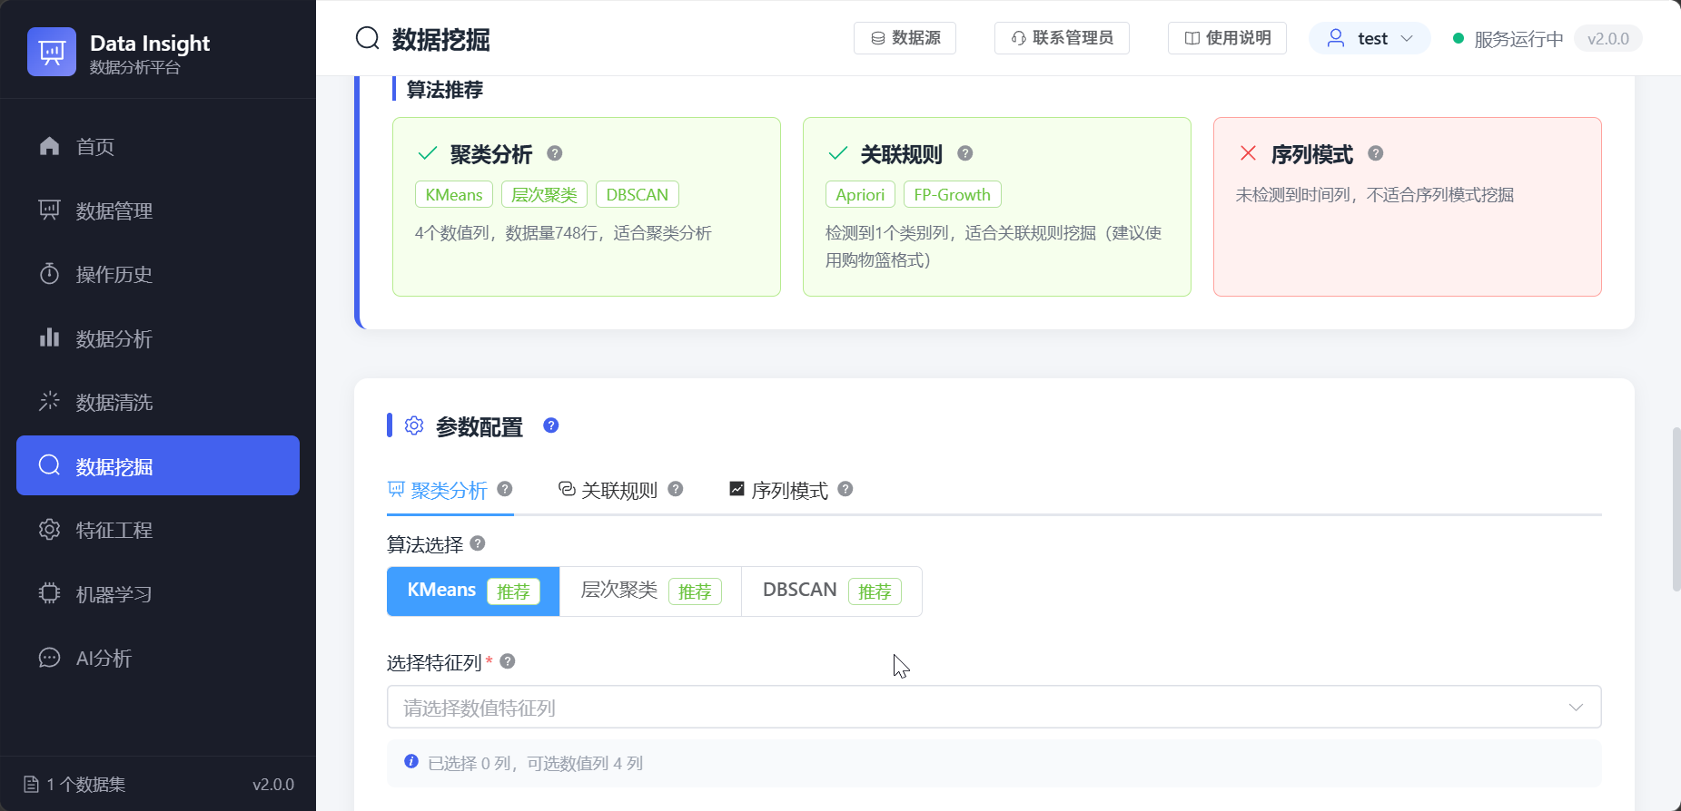The width and height of the screenshot is (1681, 811).
Task: Click help icon next to 序列模式 recommendation card
Action: (x=1376, y=154)
